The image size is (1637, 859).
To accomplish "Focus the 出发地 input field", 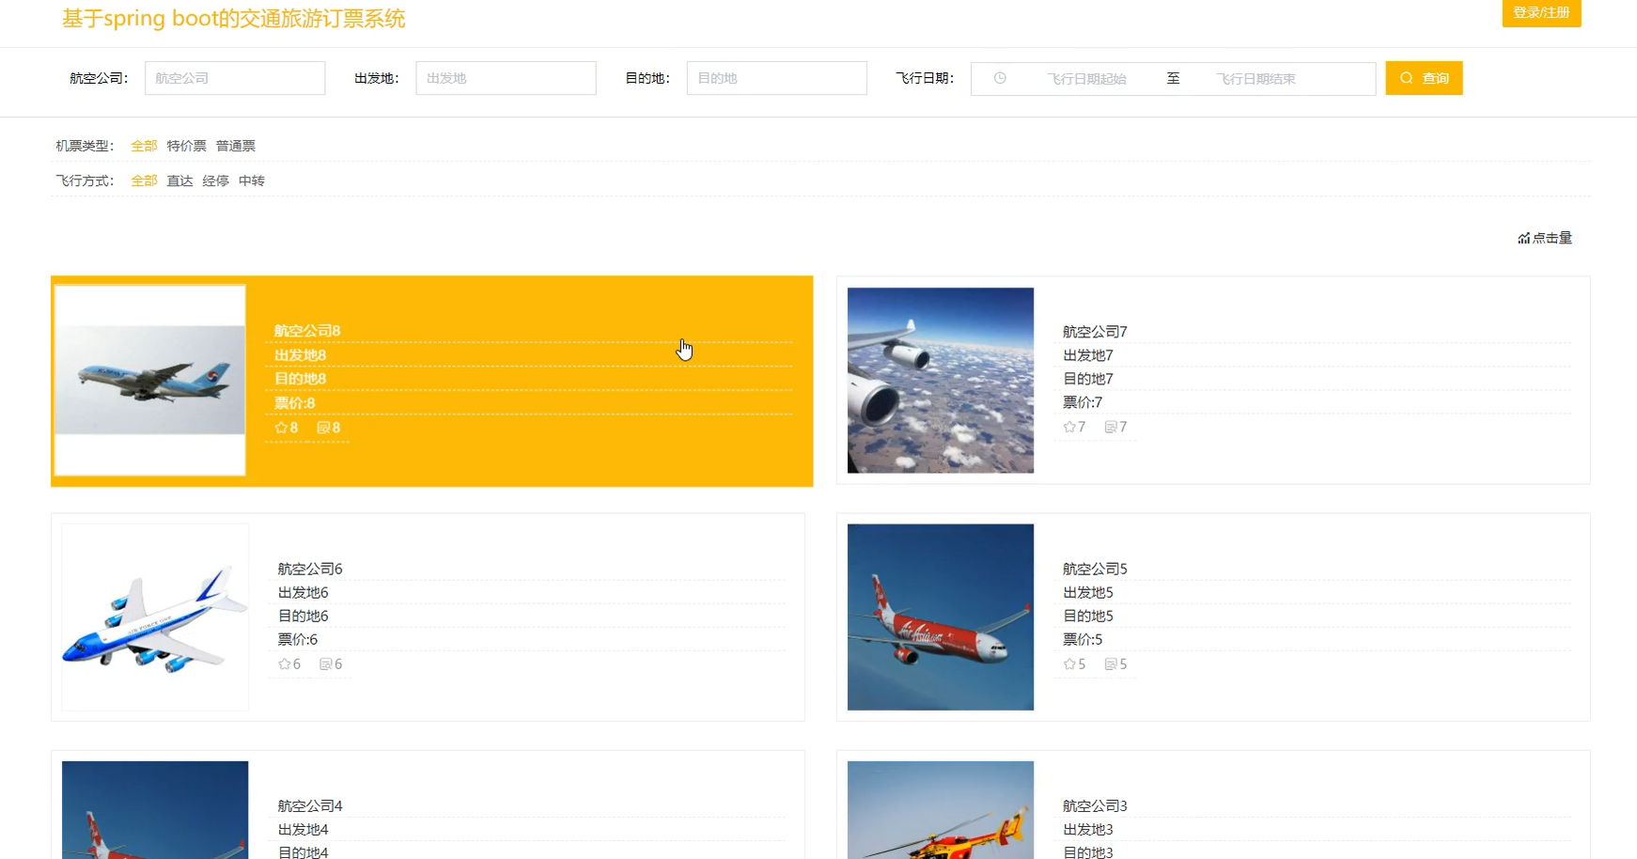I will [x=506, y=78].
